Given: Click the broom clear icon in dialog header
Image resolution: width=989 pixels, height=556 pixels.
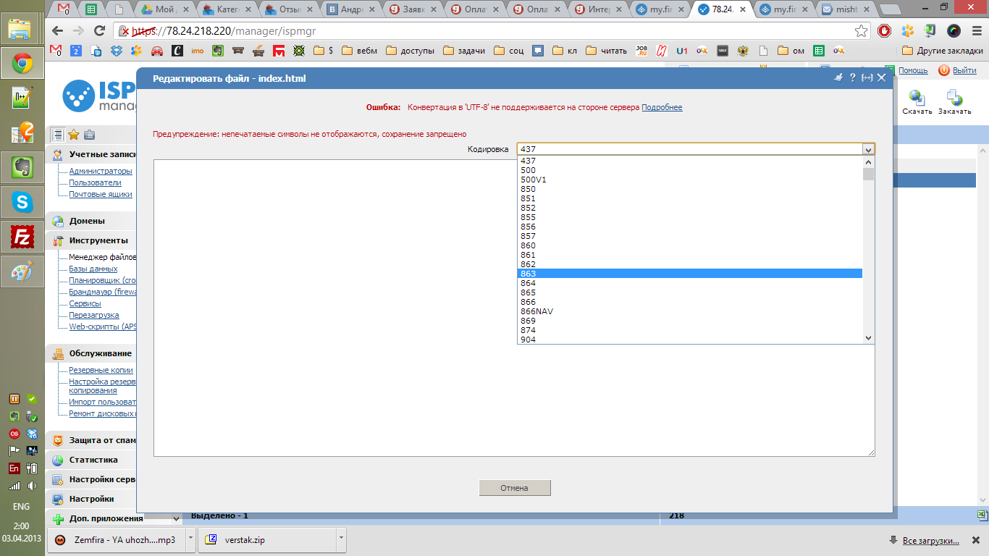Looking at the screenshot, I should [x=838, y=78].
